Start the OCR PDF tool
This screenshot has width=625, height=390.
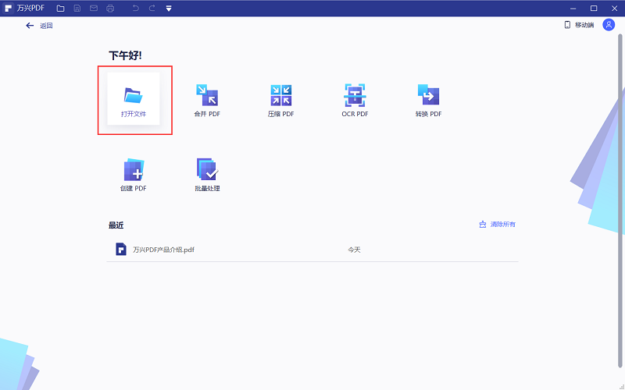click(355, 100)
